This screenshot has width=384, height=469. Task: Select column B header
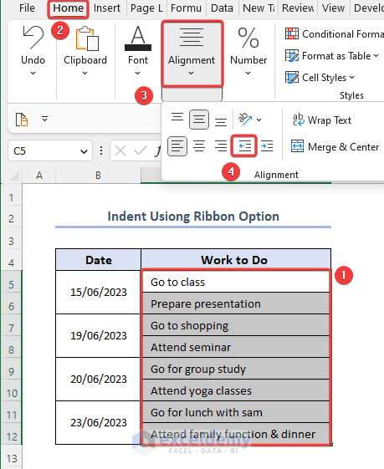tap(98, 176)
